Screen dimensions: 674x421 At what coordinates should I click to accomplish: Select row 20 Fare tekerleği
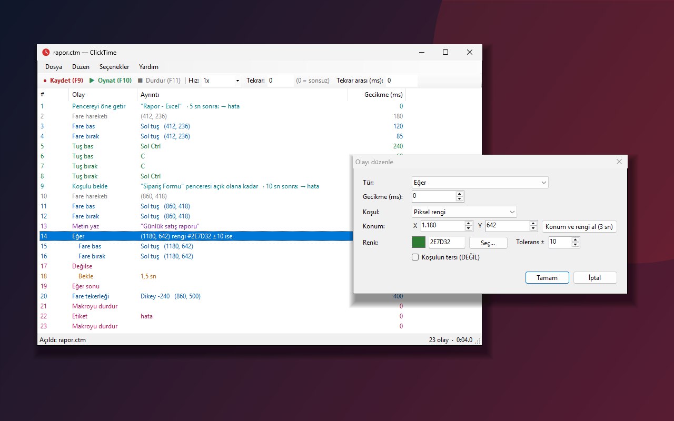click(x=222, y=296)
